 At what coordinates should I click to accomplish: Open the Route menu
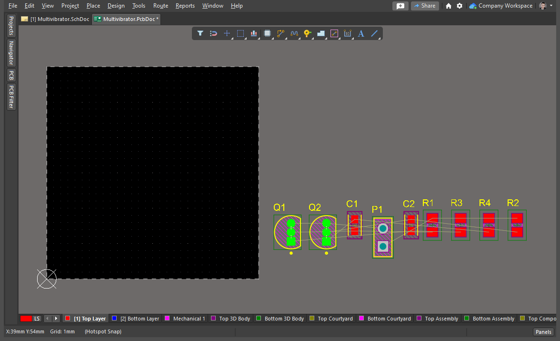[x=160, y=6]
